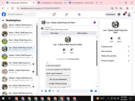Search in conversation magnifier icon
135x101 pixels.
pos(119,38)
